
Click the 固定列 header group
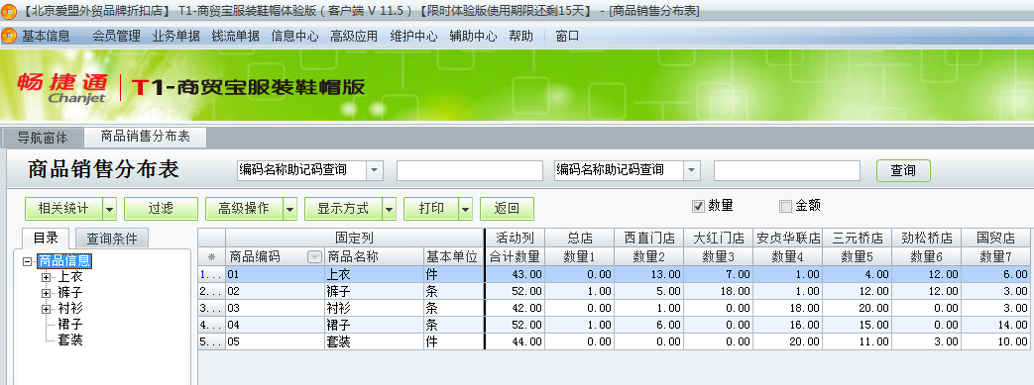(354, 238)
